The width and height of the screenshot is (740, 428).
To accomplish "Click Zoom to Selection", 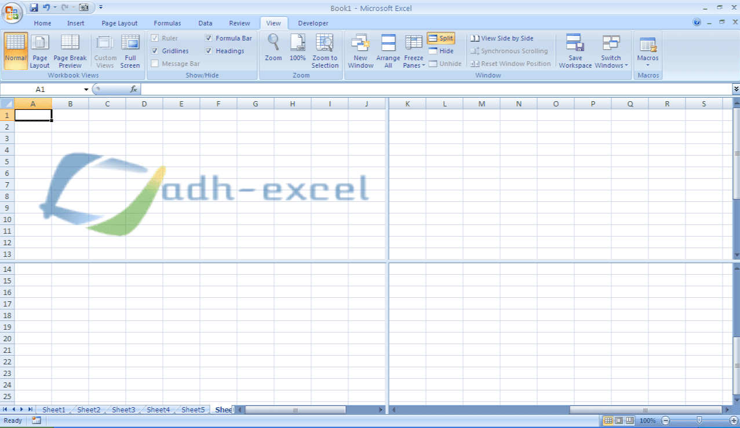I will click(x=325, y=51).
